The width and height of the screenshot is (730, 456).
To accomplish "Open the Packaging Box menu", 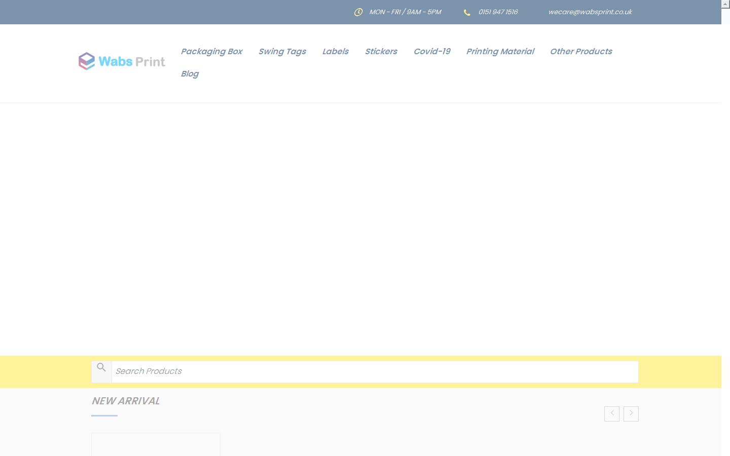I will (x=211, y=51).
